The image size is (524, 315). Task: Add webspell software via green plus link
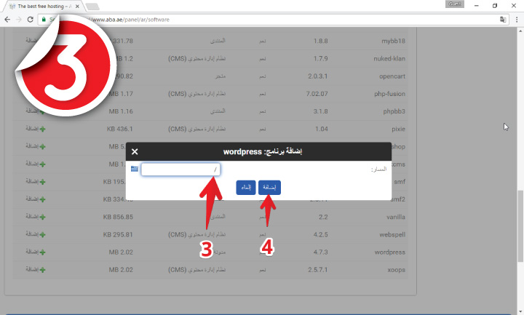point(36,234)
